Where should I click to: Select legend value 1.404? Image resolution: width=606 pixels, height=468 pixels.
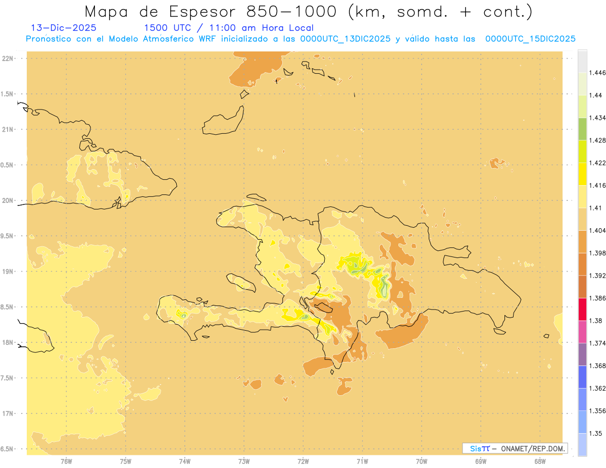597,230
